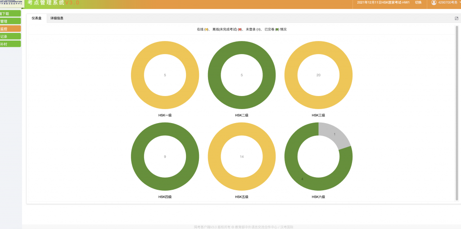Click the green HSK二级 donut ring
Image resolution: width=461 pixels, height=229 pixels.
point(214,75)
